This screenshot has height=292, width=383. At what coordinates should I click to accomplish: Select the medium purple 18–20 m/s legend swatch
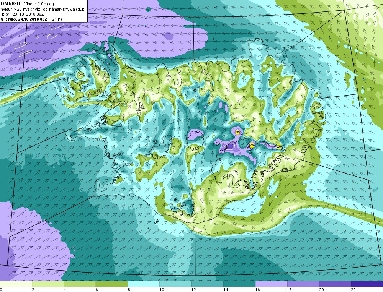coord(303,284)
